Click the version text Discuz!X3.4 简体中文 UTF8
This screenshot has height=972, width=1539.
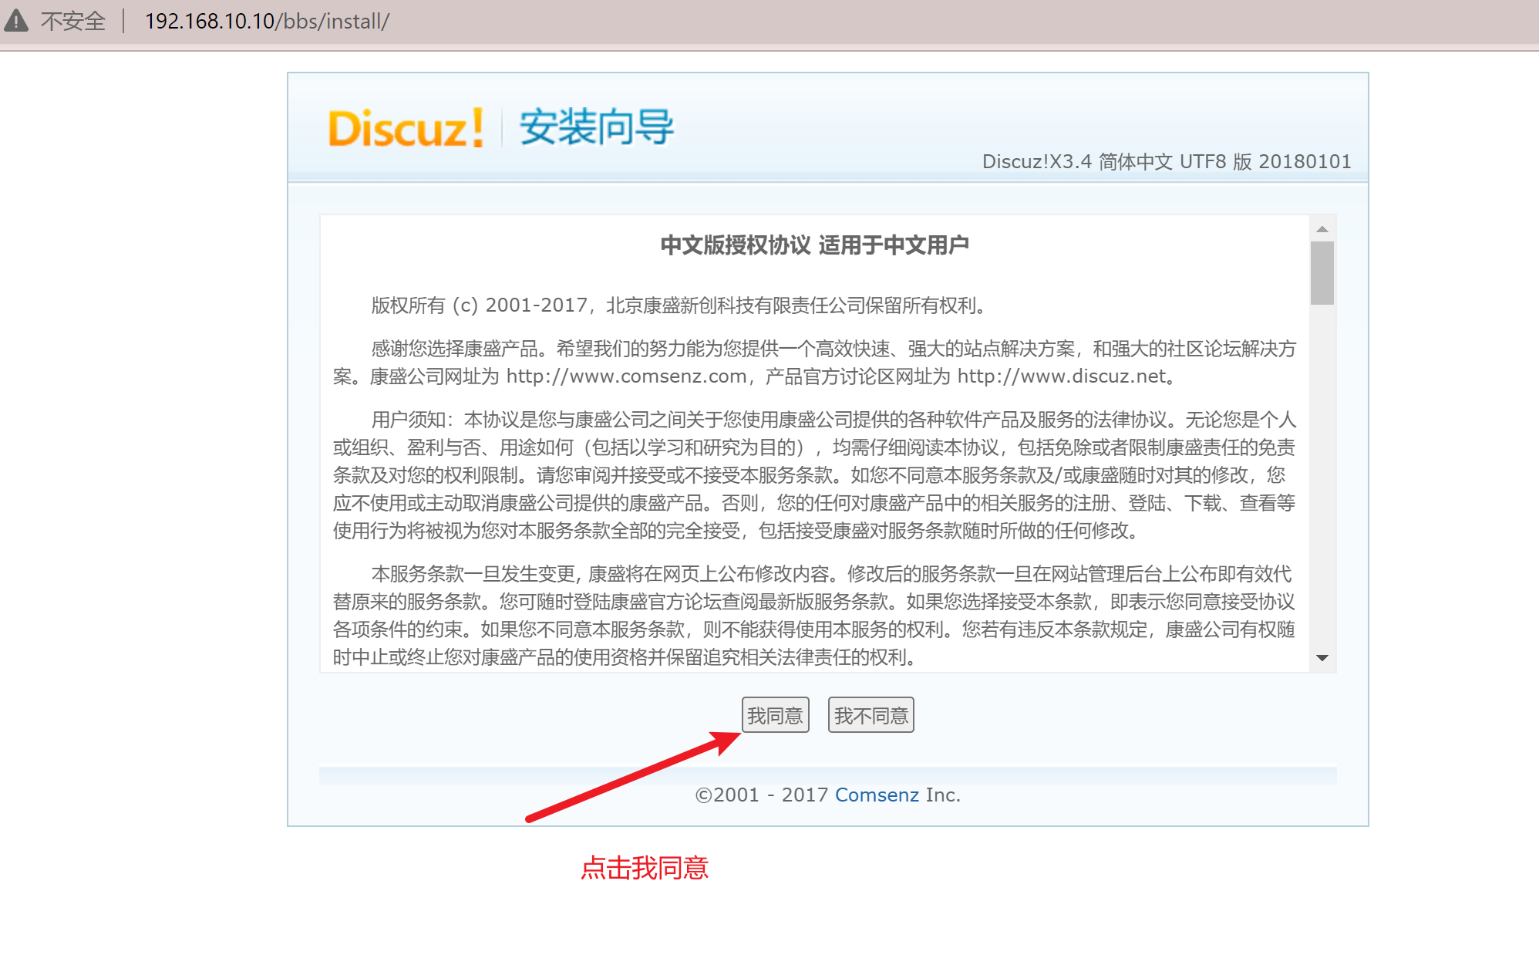(1104, 161)
